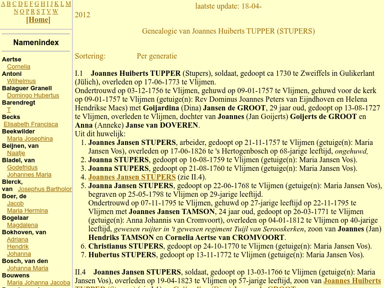This screenshot has height=288, width=384.
Task: Open Magdalena under Bogelaar
Action: coord(23,225)
